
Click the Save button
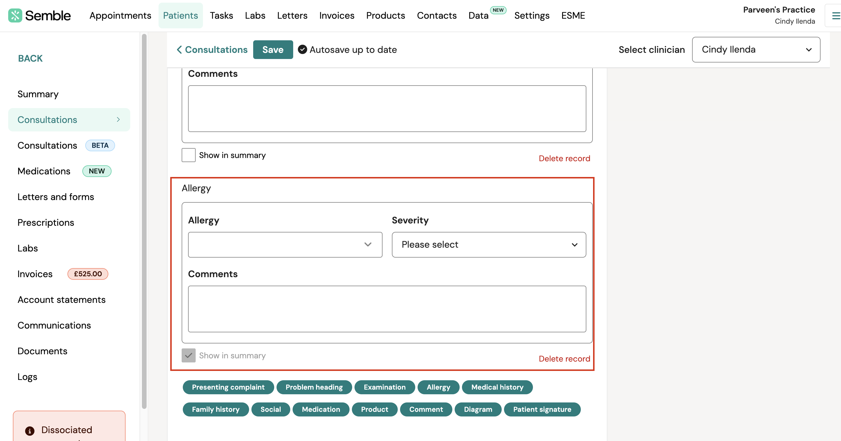(273, 50)
